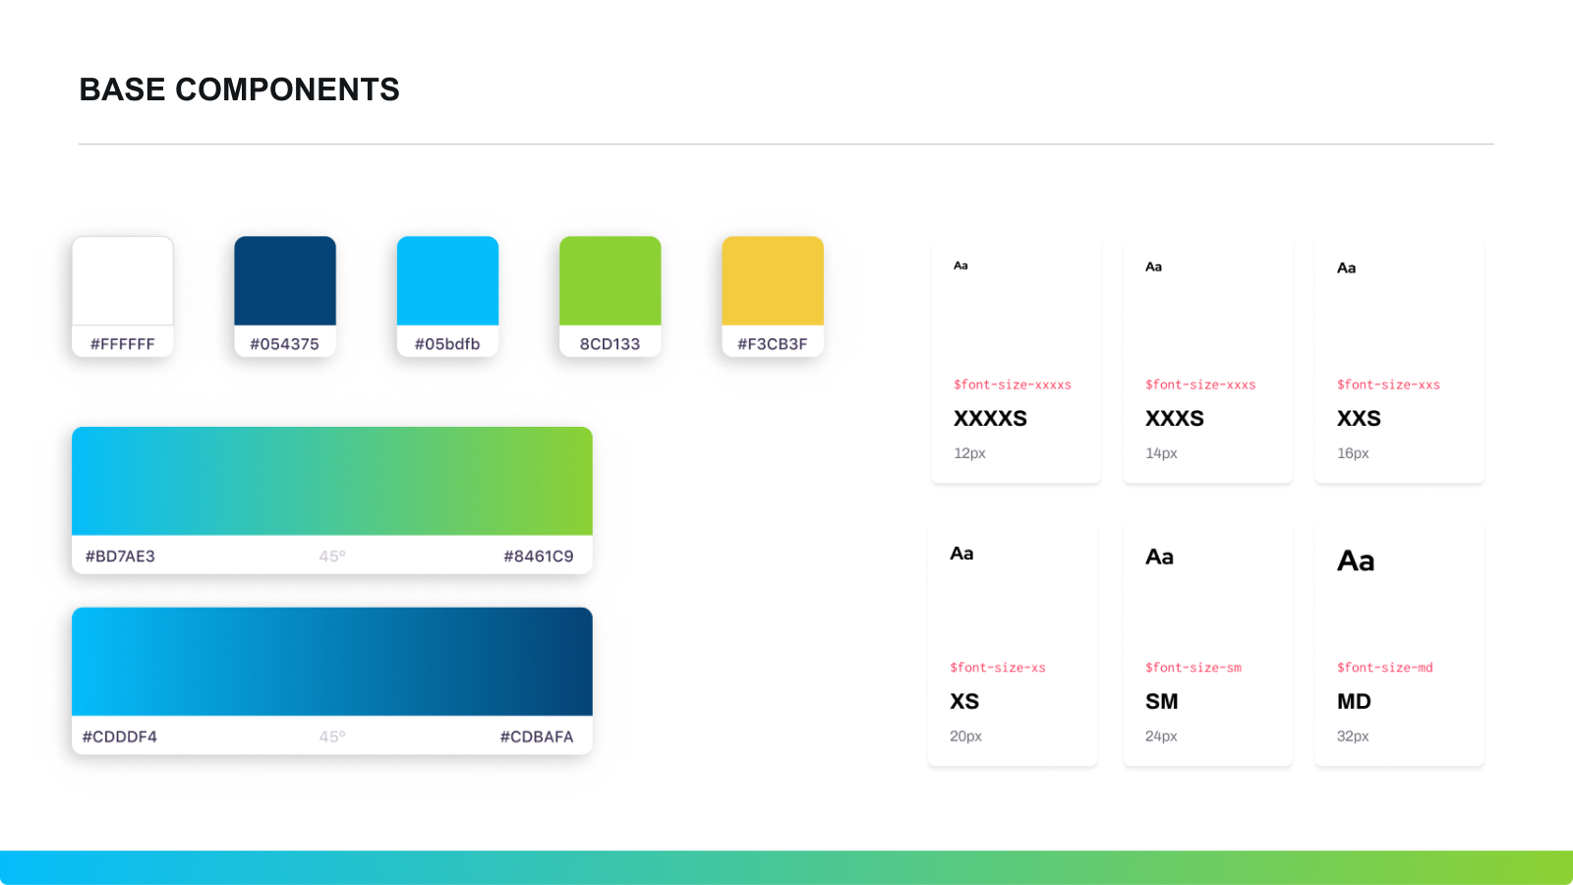Click the Aa sample in XS card
This screenshot has height=885, width=1573.
[961, 554]
